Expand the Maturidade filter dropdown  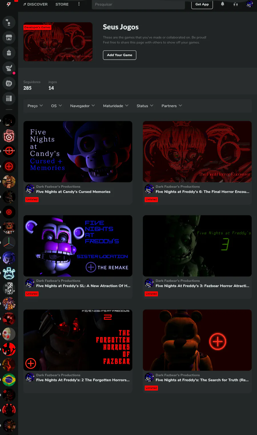click(x=116, y=106)
